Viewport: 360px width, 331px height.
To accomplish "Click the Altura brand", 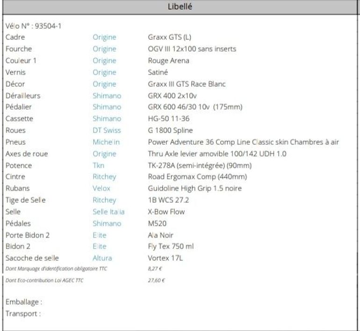I will pos(102,258).
